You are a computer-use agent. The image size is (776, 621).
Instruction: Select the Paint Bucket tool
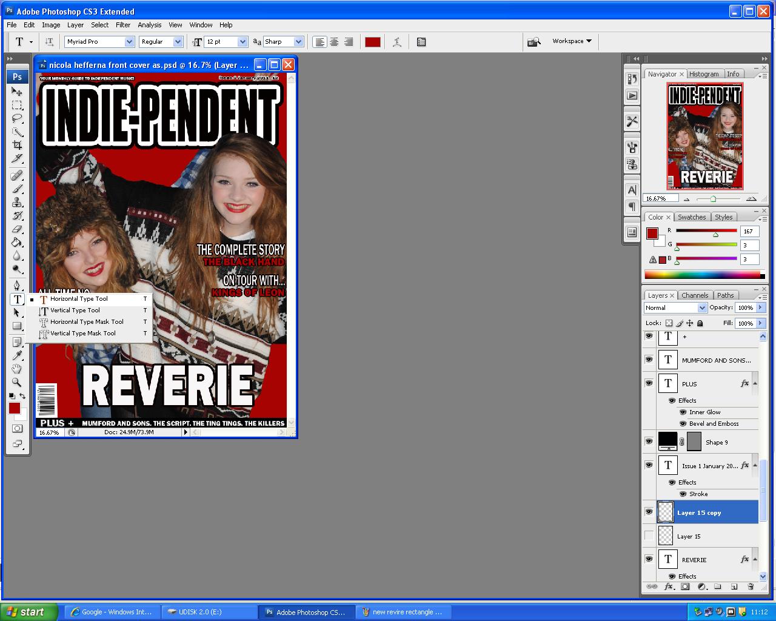tap(17, 243)
